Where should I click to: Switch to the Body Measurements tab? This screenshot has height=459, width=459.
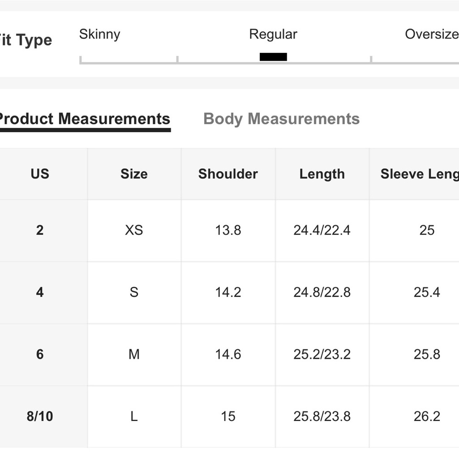281,119
